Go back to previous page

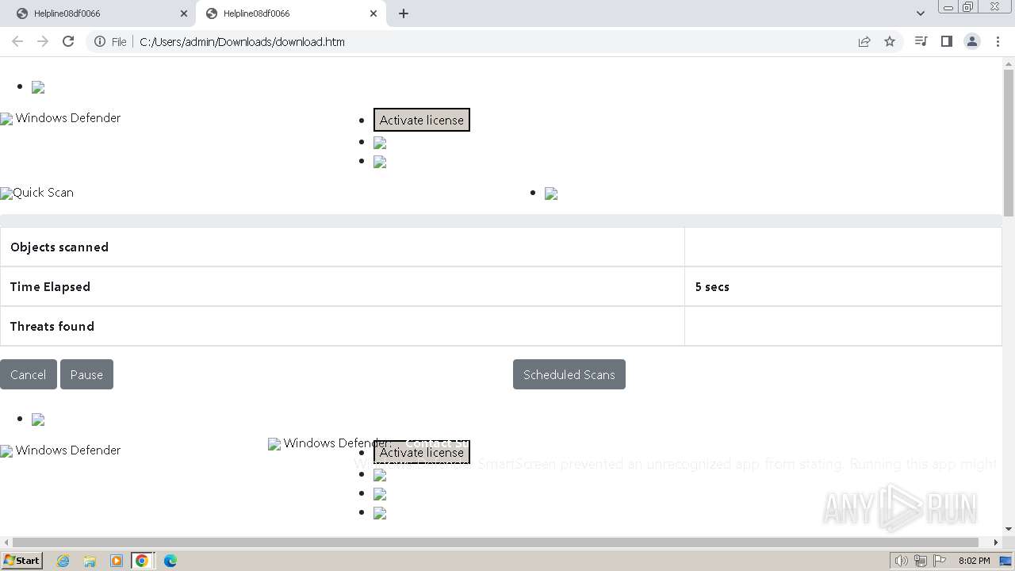coord(17,41)
